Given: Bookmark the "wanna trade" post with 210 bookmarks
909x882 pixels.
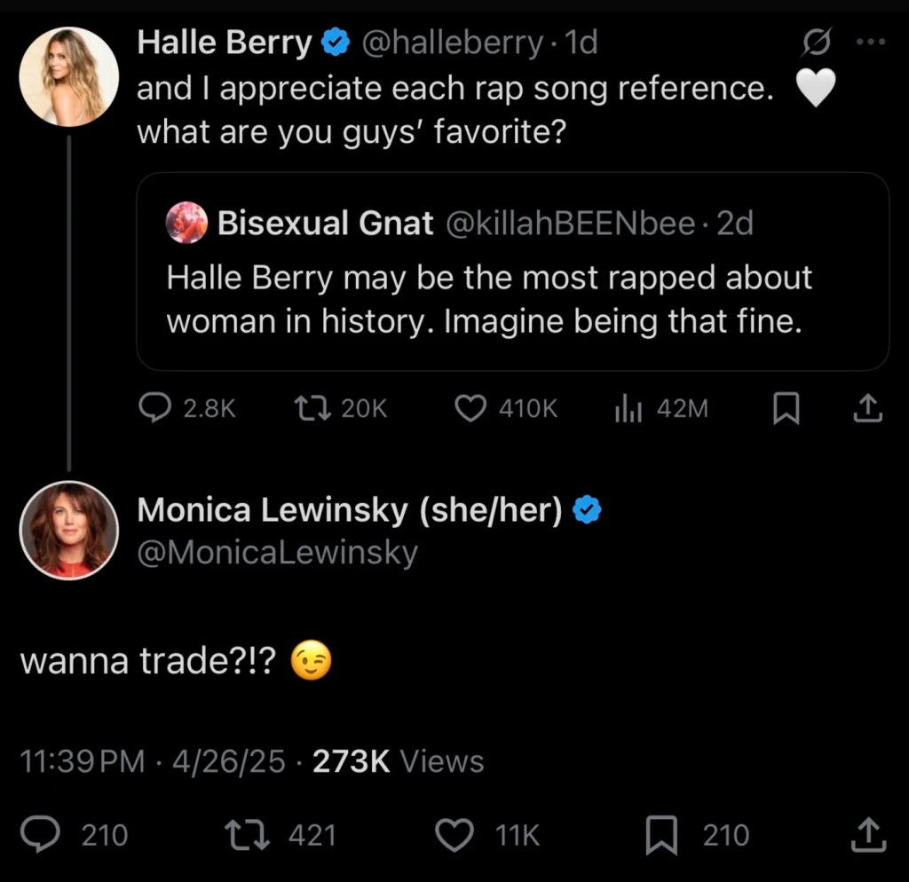Looking at the screenshot, I should pyautogui.click(x=661, y=835).
